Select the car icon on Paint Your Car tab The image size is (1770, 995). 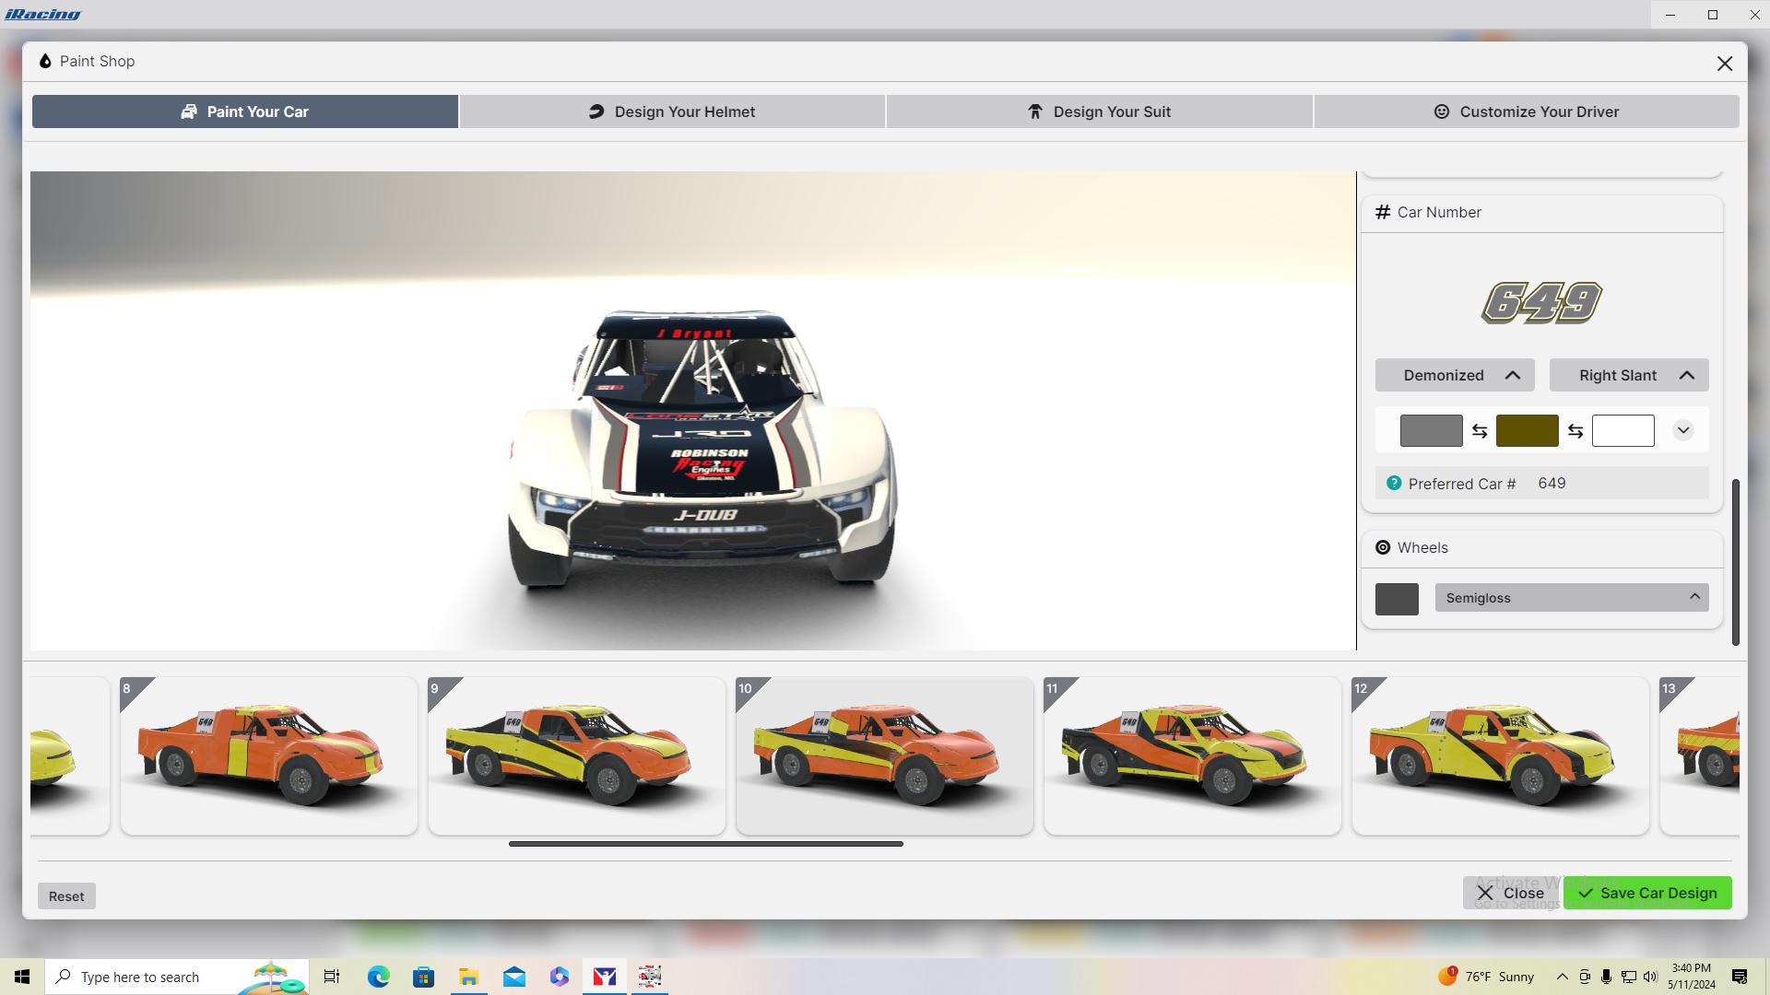click(188, 111)
